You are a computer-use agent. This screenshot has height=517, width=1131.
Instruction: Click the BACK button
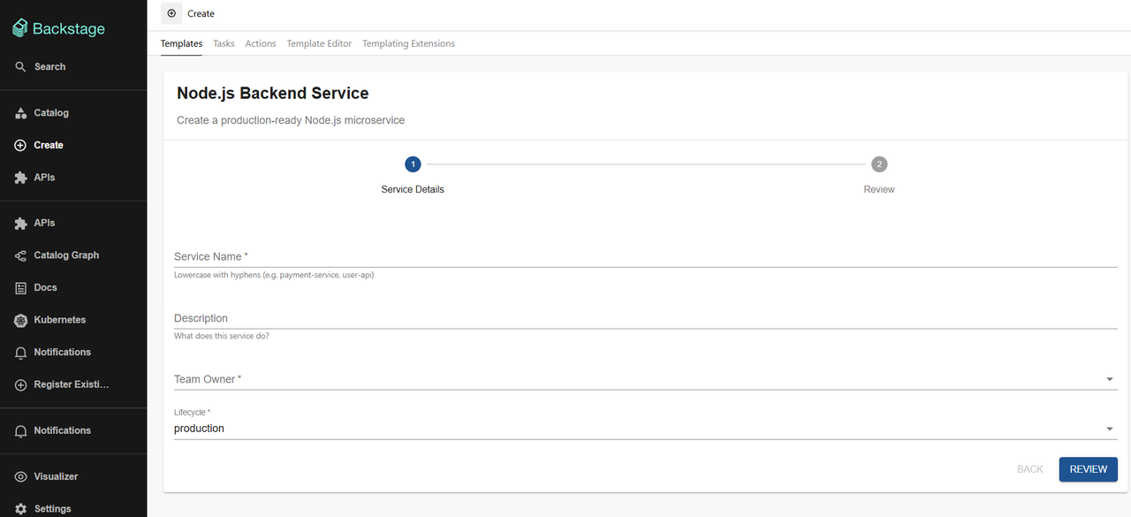coord(1030,469)
